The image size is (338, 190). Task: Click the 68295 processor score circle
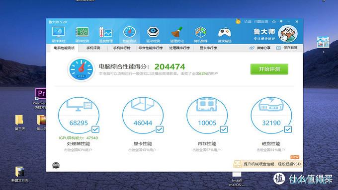coord(79,116)
